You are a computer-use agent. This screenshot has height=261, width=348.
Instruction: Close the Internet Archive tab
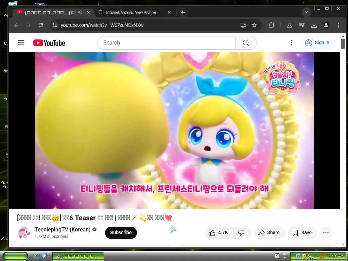pyautogui.click(x=169, y=12)
